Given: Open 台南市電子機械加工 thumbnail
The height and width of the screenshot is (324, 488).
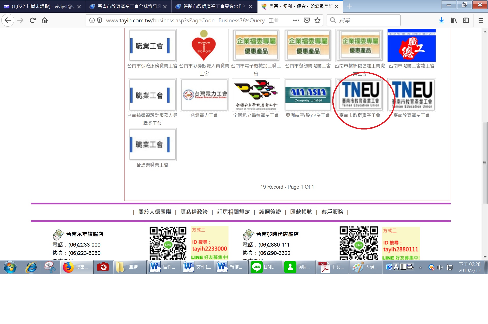Looking at the screenshot, I should [x=256, y=45].
